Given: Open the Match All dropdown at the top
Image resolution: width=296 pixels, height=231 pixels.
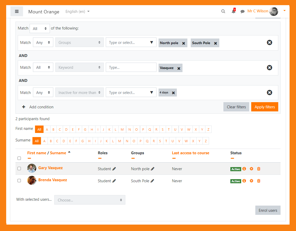Looking at the screenshot, I should pyautogui.click(x=39, y=28).
